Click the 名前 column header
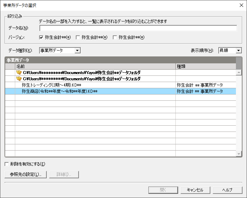The width and height of the screenshot is (247, 198). click(x=95, y=66)
